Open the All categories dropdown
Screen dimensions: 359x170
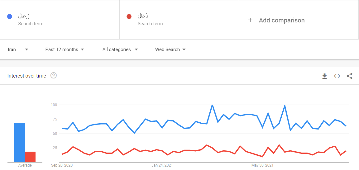(120, 50)
